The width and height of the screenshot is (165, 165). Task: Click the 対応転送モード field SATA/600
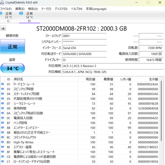coord(84,54)
